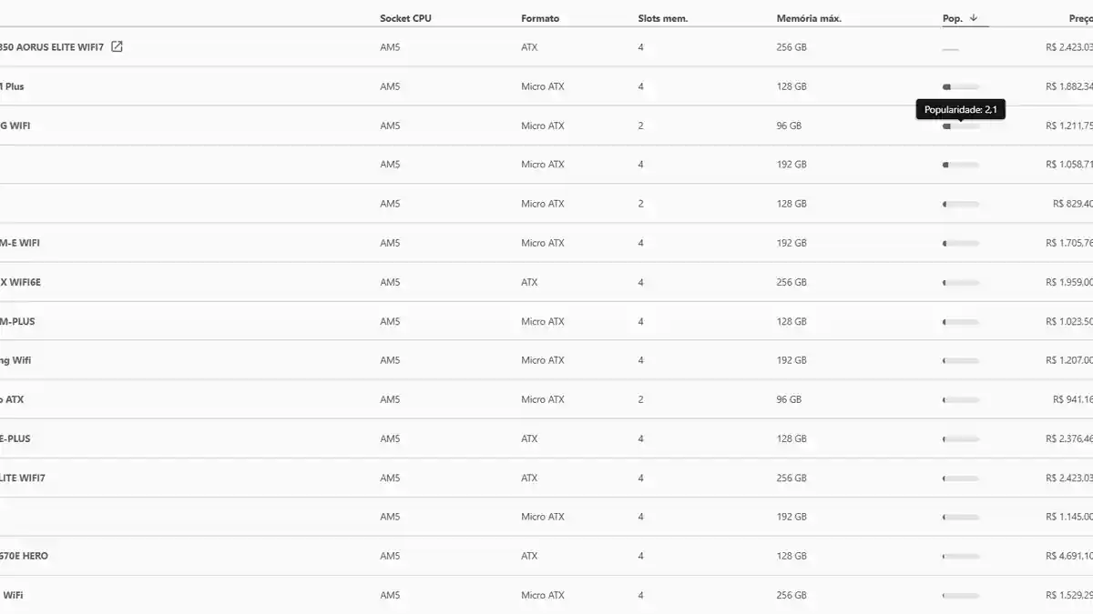Sort table by Formato column
This screenshot has height=614, width=1093.
click(540, 18)
